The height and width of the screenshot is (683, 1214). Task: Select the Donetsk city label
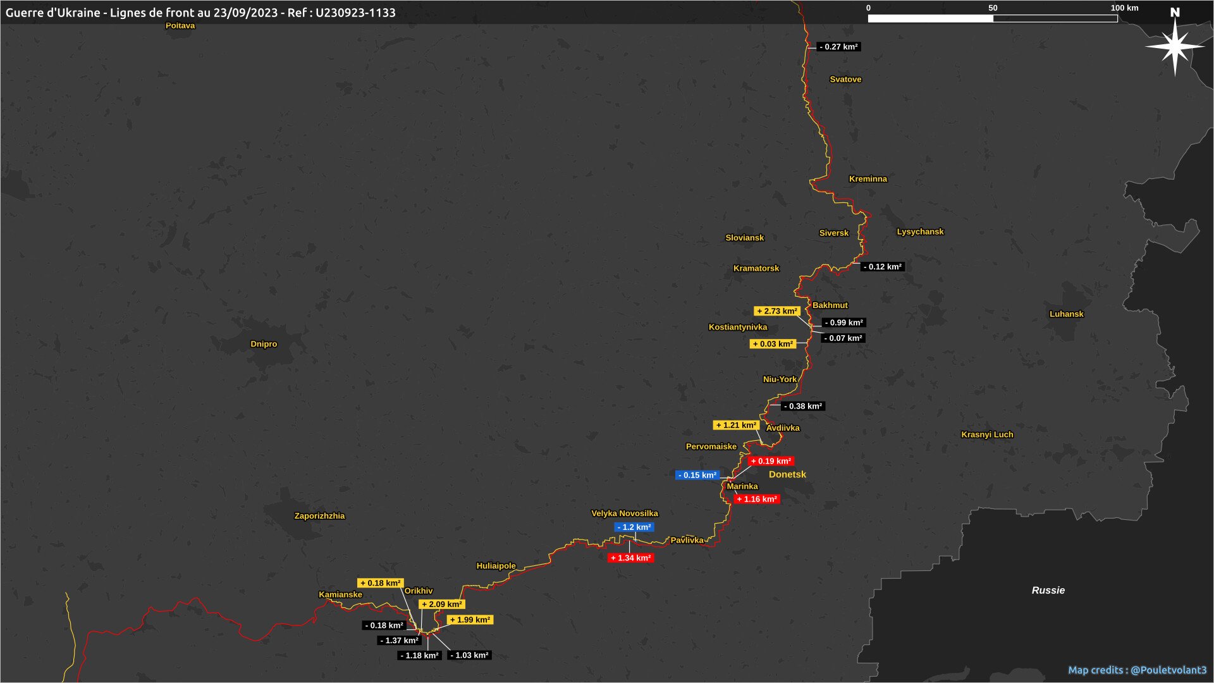787,474
